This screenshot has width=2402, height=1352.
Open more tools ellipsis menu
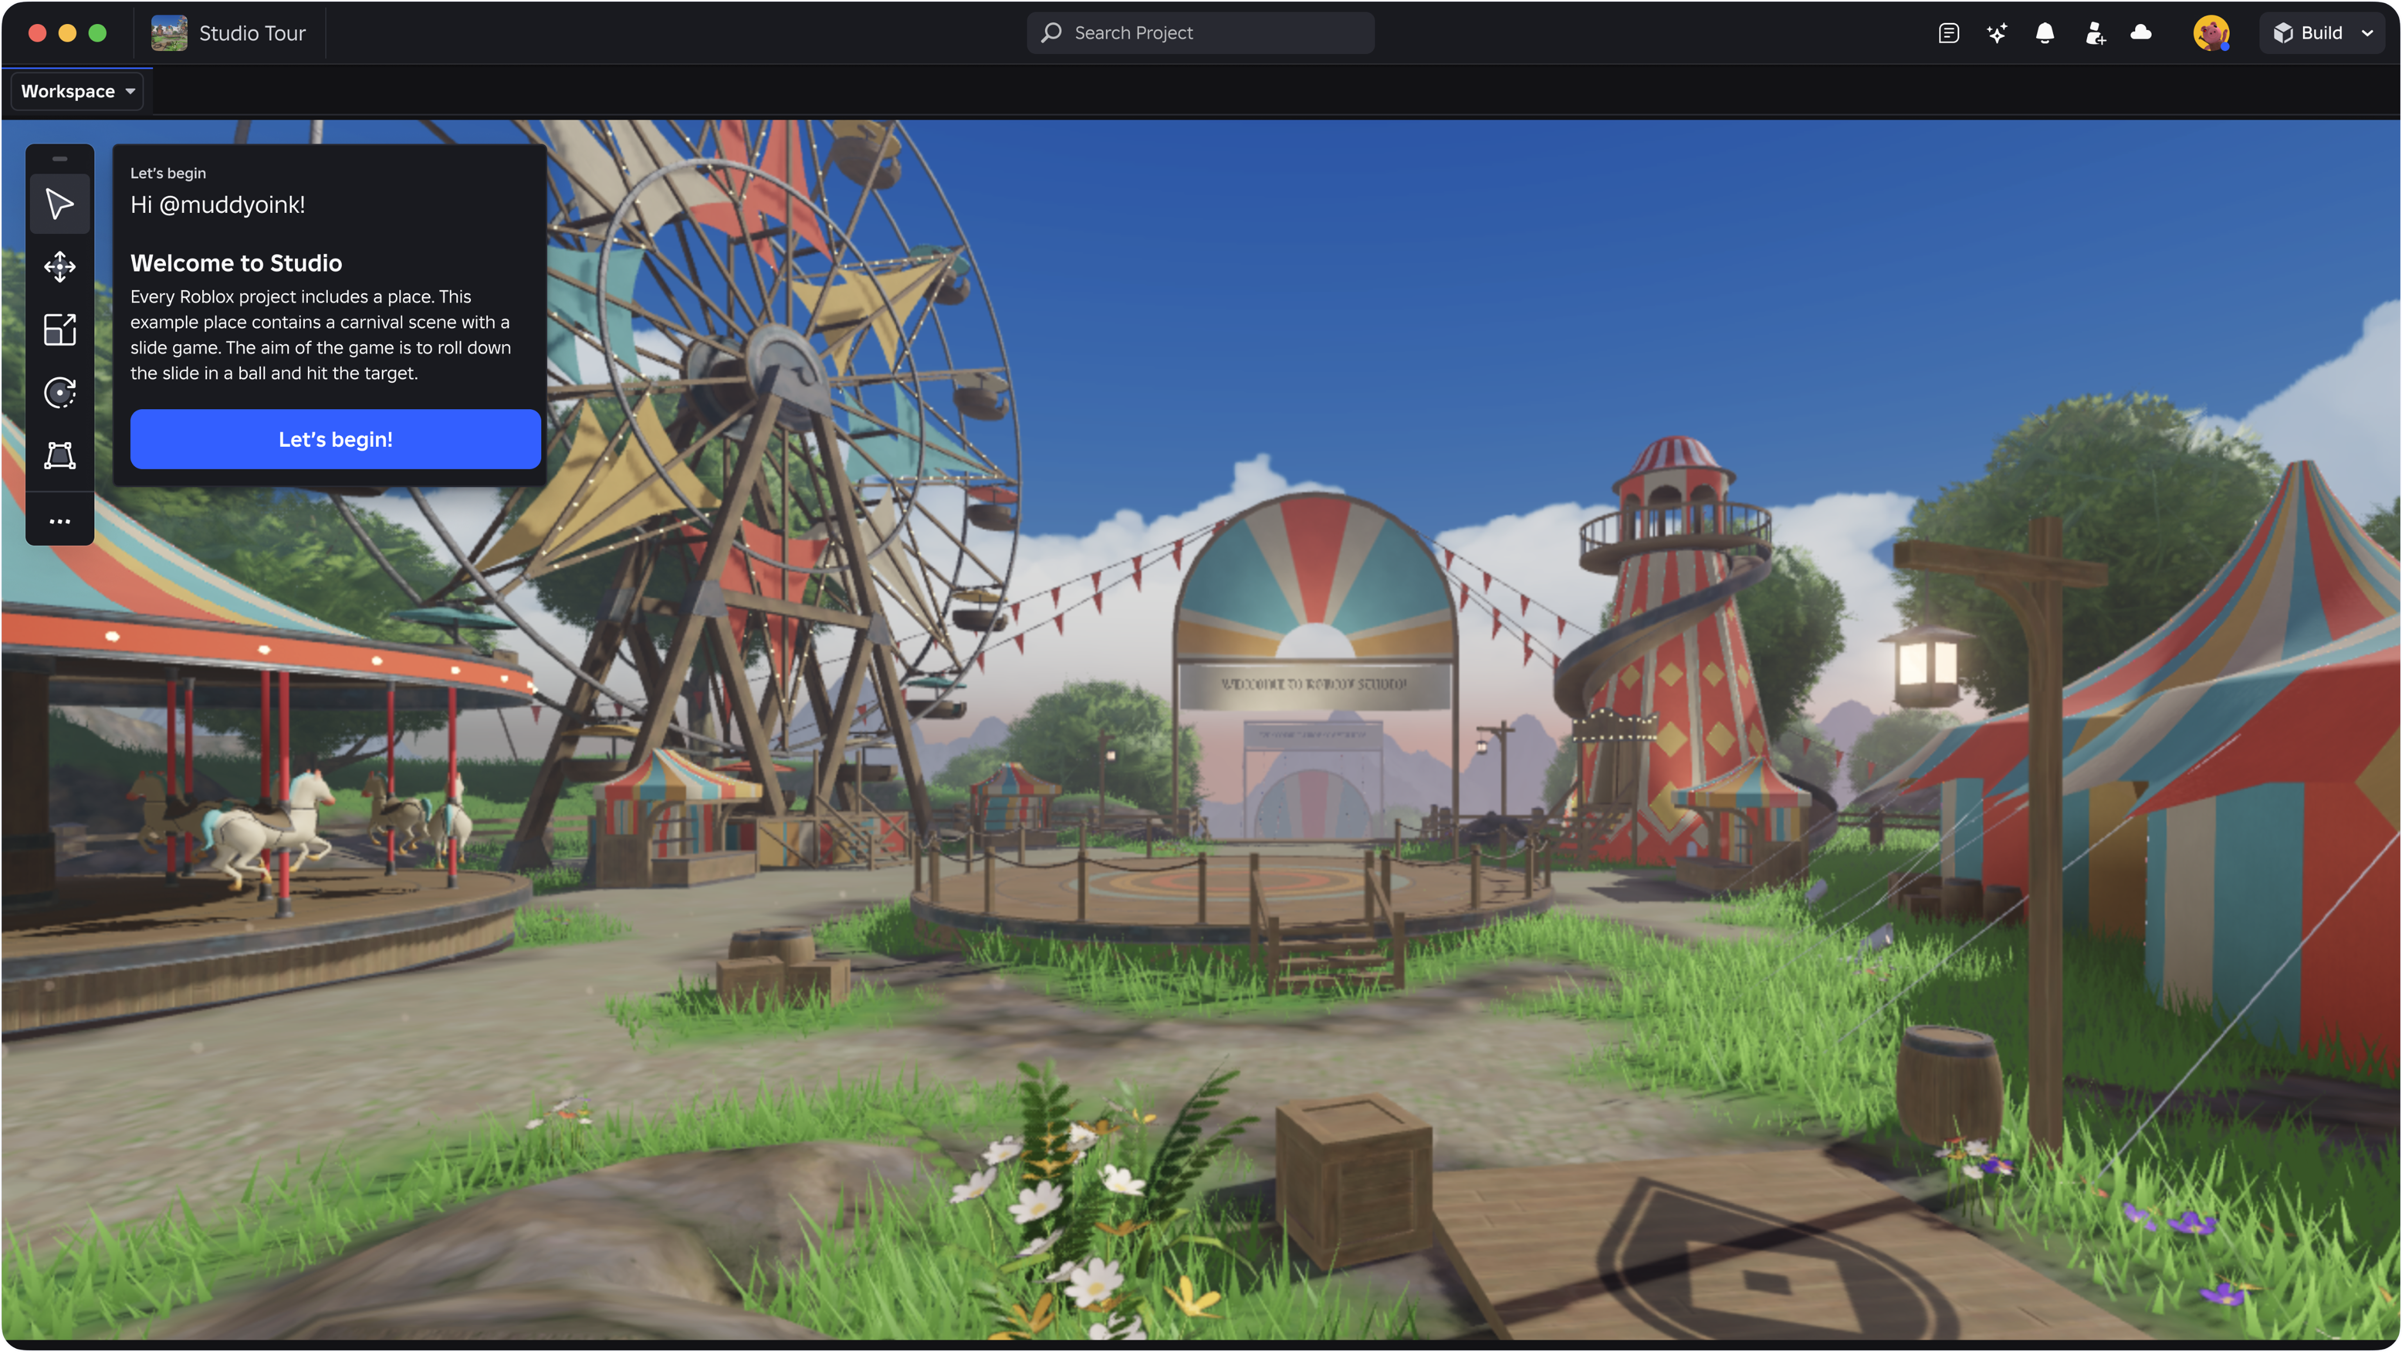pos(60,521)
